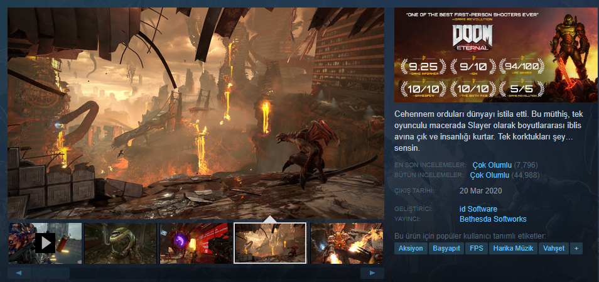Open the id Software developer link
This screenshot has width=599, height=282.
478,209
